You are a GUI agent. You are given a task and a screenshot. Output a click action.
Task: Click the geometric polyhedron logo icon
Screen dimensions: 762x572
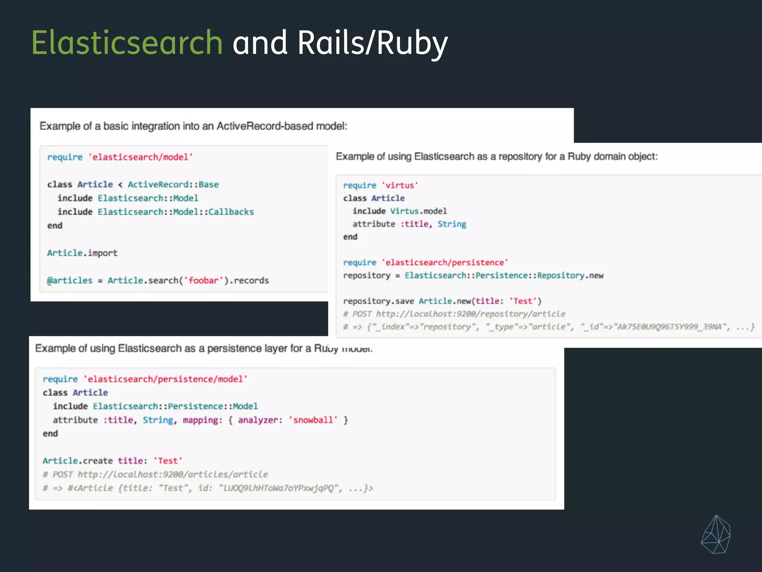(x=715, y=535)
